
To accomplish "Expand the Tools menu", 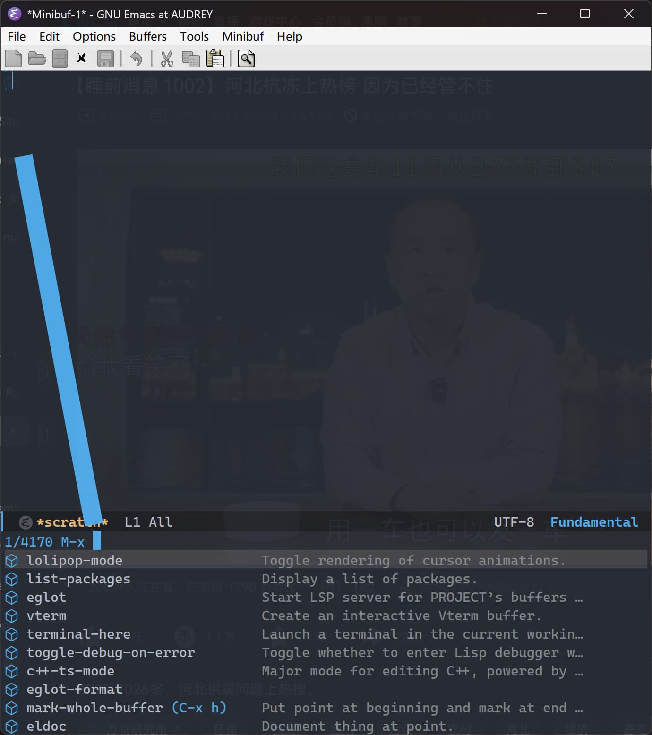I will pos(194,36).
